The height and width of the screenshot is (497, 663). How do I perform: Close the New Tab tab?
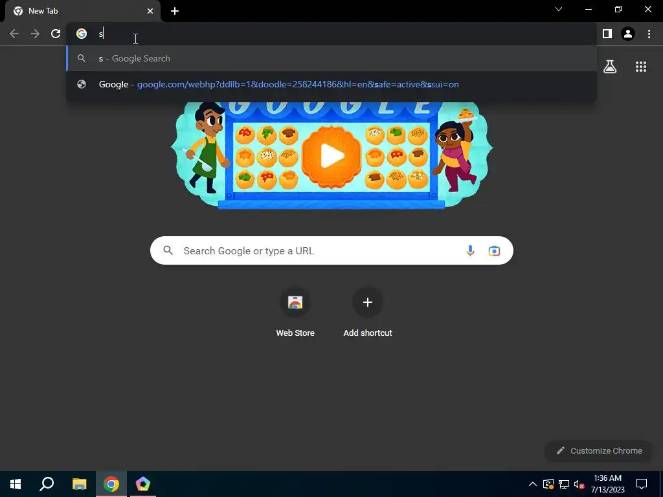pos(150,11)
